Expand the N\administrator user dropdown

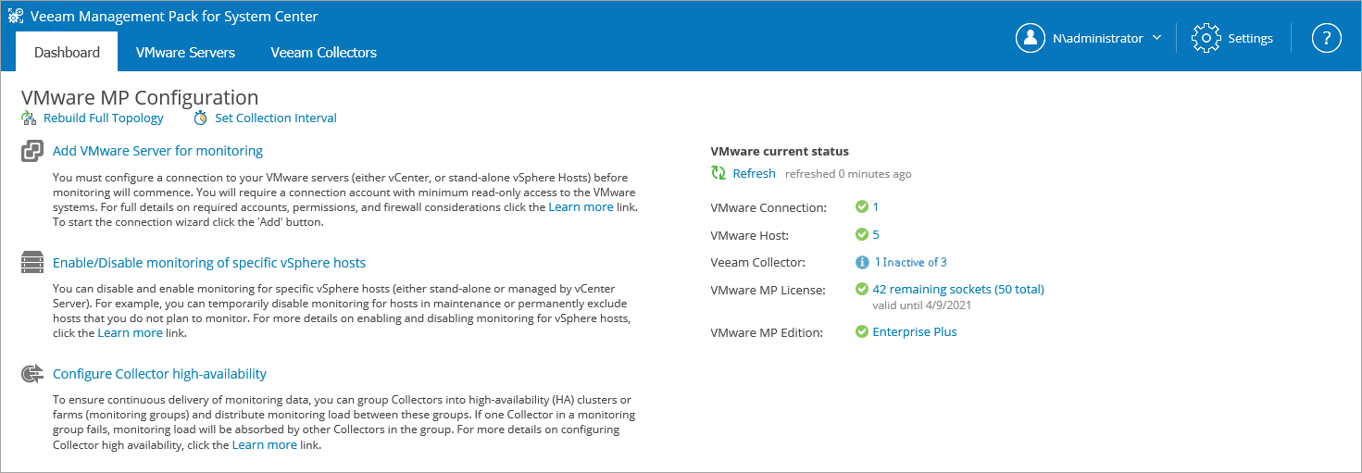[1156, 39]
